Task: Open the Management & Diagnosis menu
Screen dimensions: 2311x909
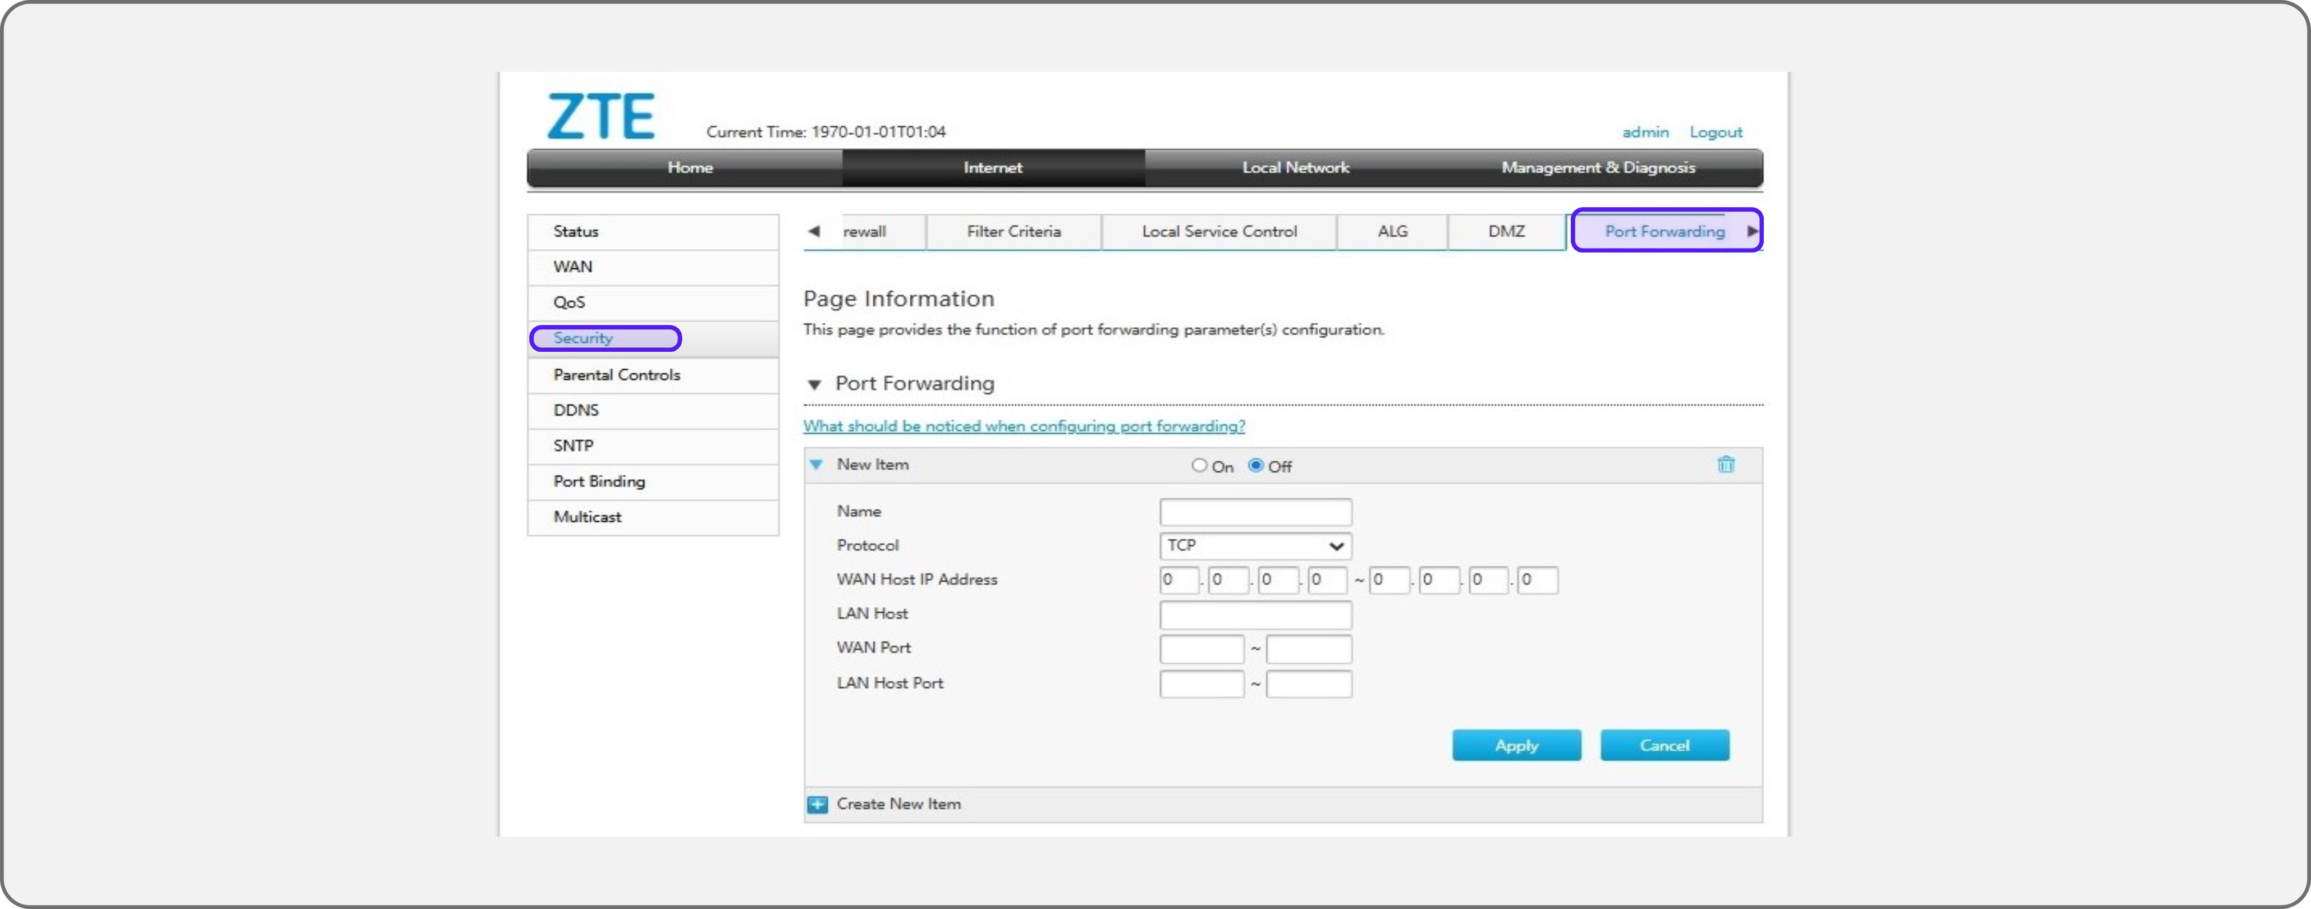Action: (x=1598, y=168)
